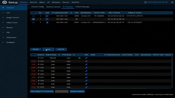Switch to Wireless Camera tab

pyautogui.click(x=53, y=7)
